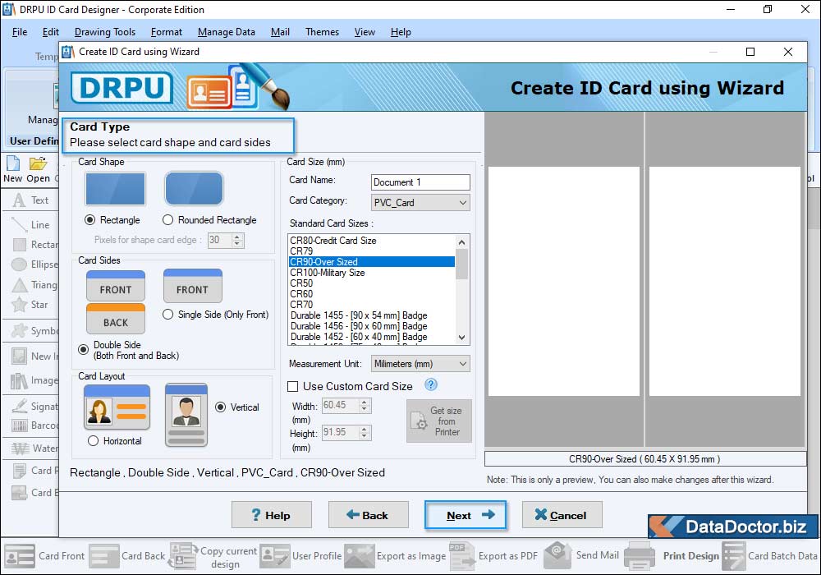Click the card size list scrollbar thumb
This screenshot has width=821, height=575.
tap(461, 264)
